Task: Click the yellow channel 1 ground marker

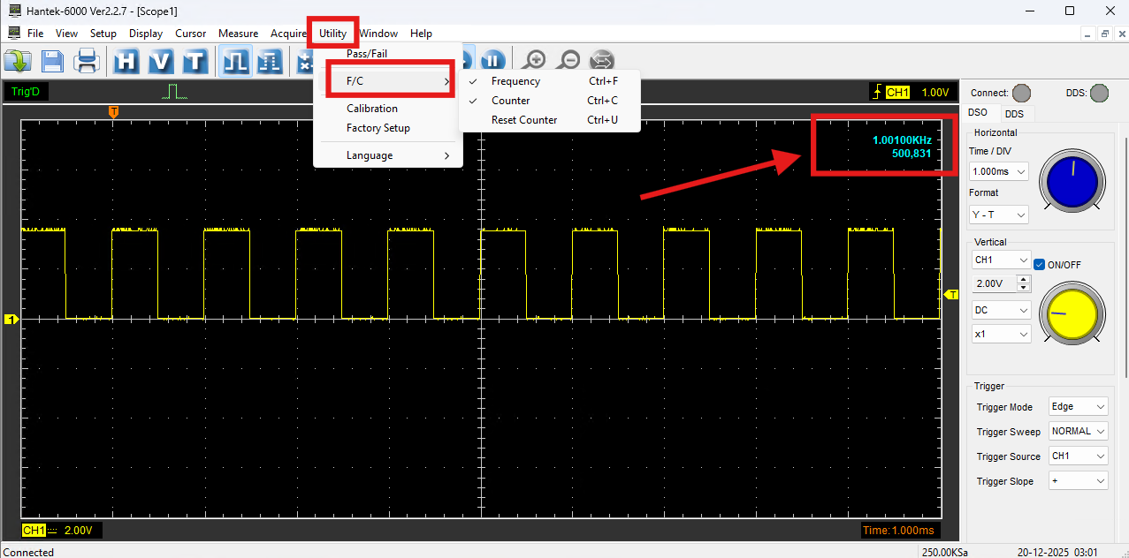Action: (11, 319)
